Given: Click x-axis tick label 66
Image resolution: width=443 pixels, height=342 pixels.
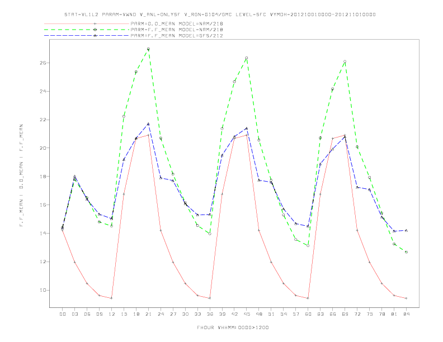Looking at the screenshot, I should pyautogui.click(x=333, y=314).
